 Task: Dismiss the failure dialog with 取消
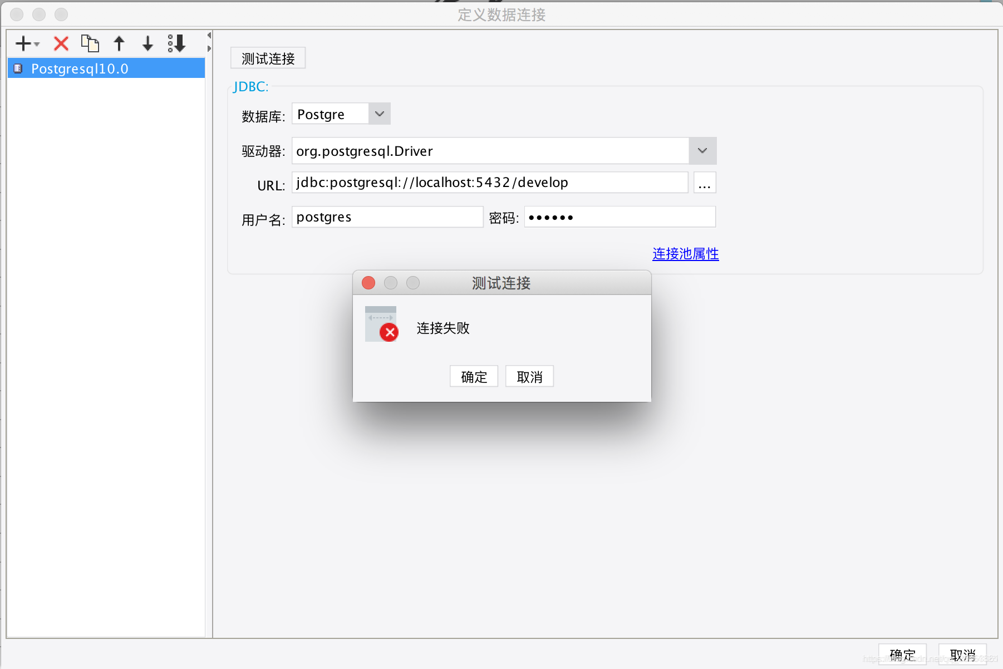click(x=529, y=376)
